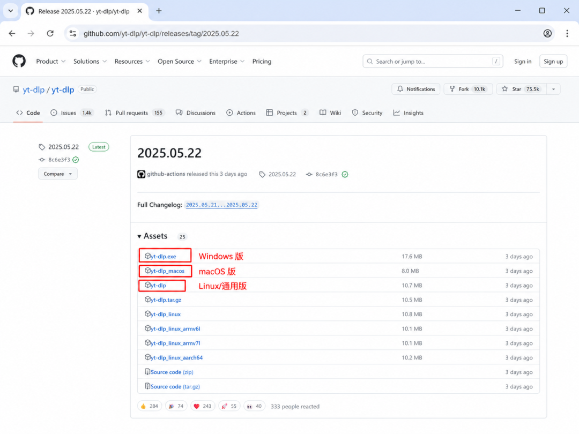Switch to the Actions tab
Viewport: 579px width, 434px height.
(241, 113)
